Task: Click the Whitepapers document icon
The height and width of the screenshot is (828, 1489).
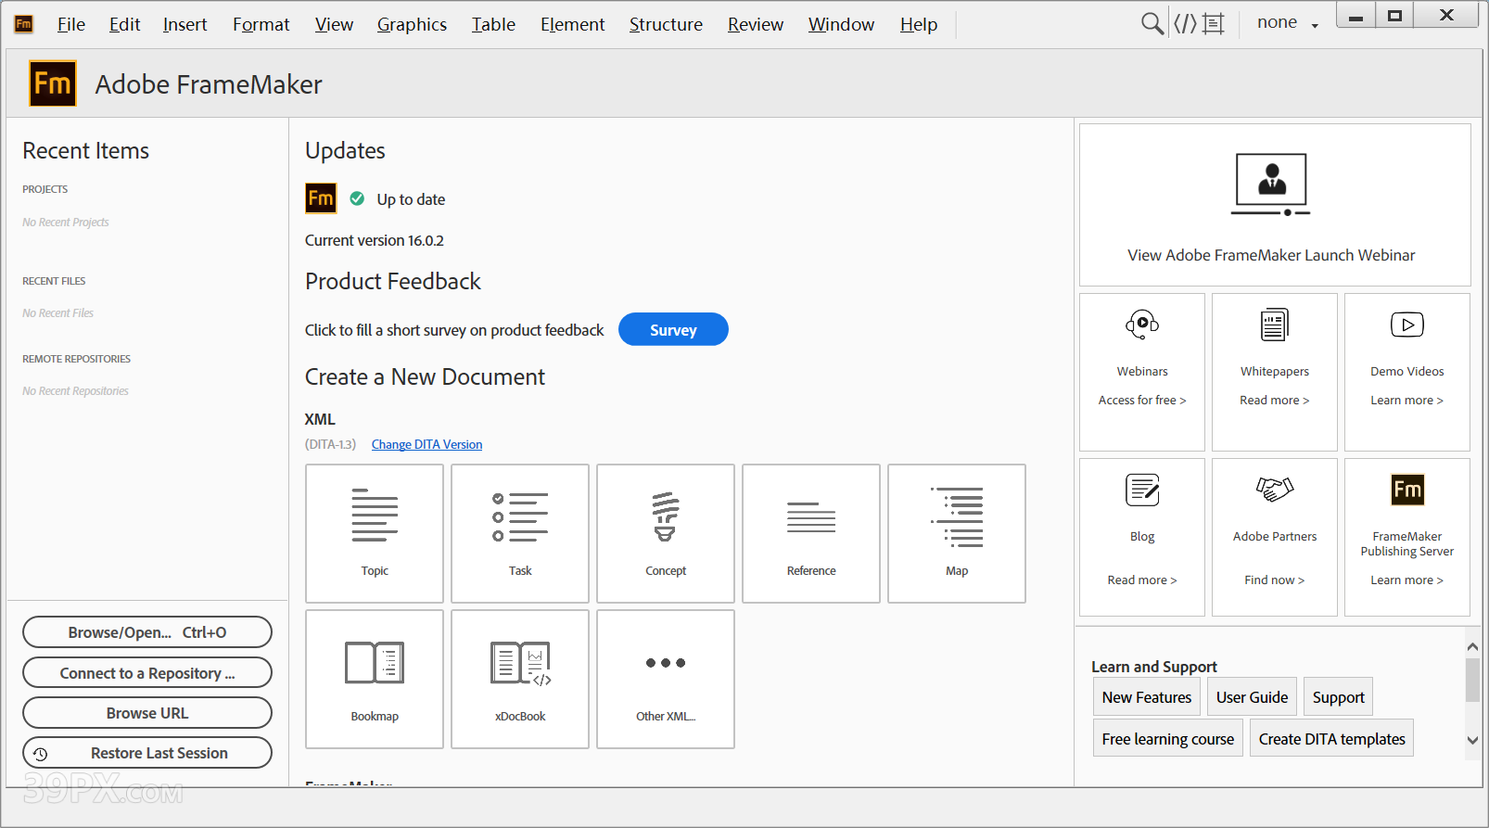Action: (1275, 325)
